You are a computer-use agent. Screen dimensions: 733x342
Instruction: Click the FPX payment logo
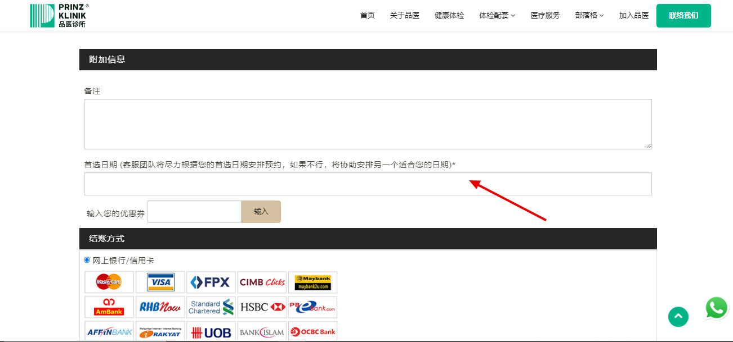tap(211, 282)
